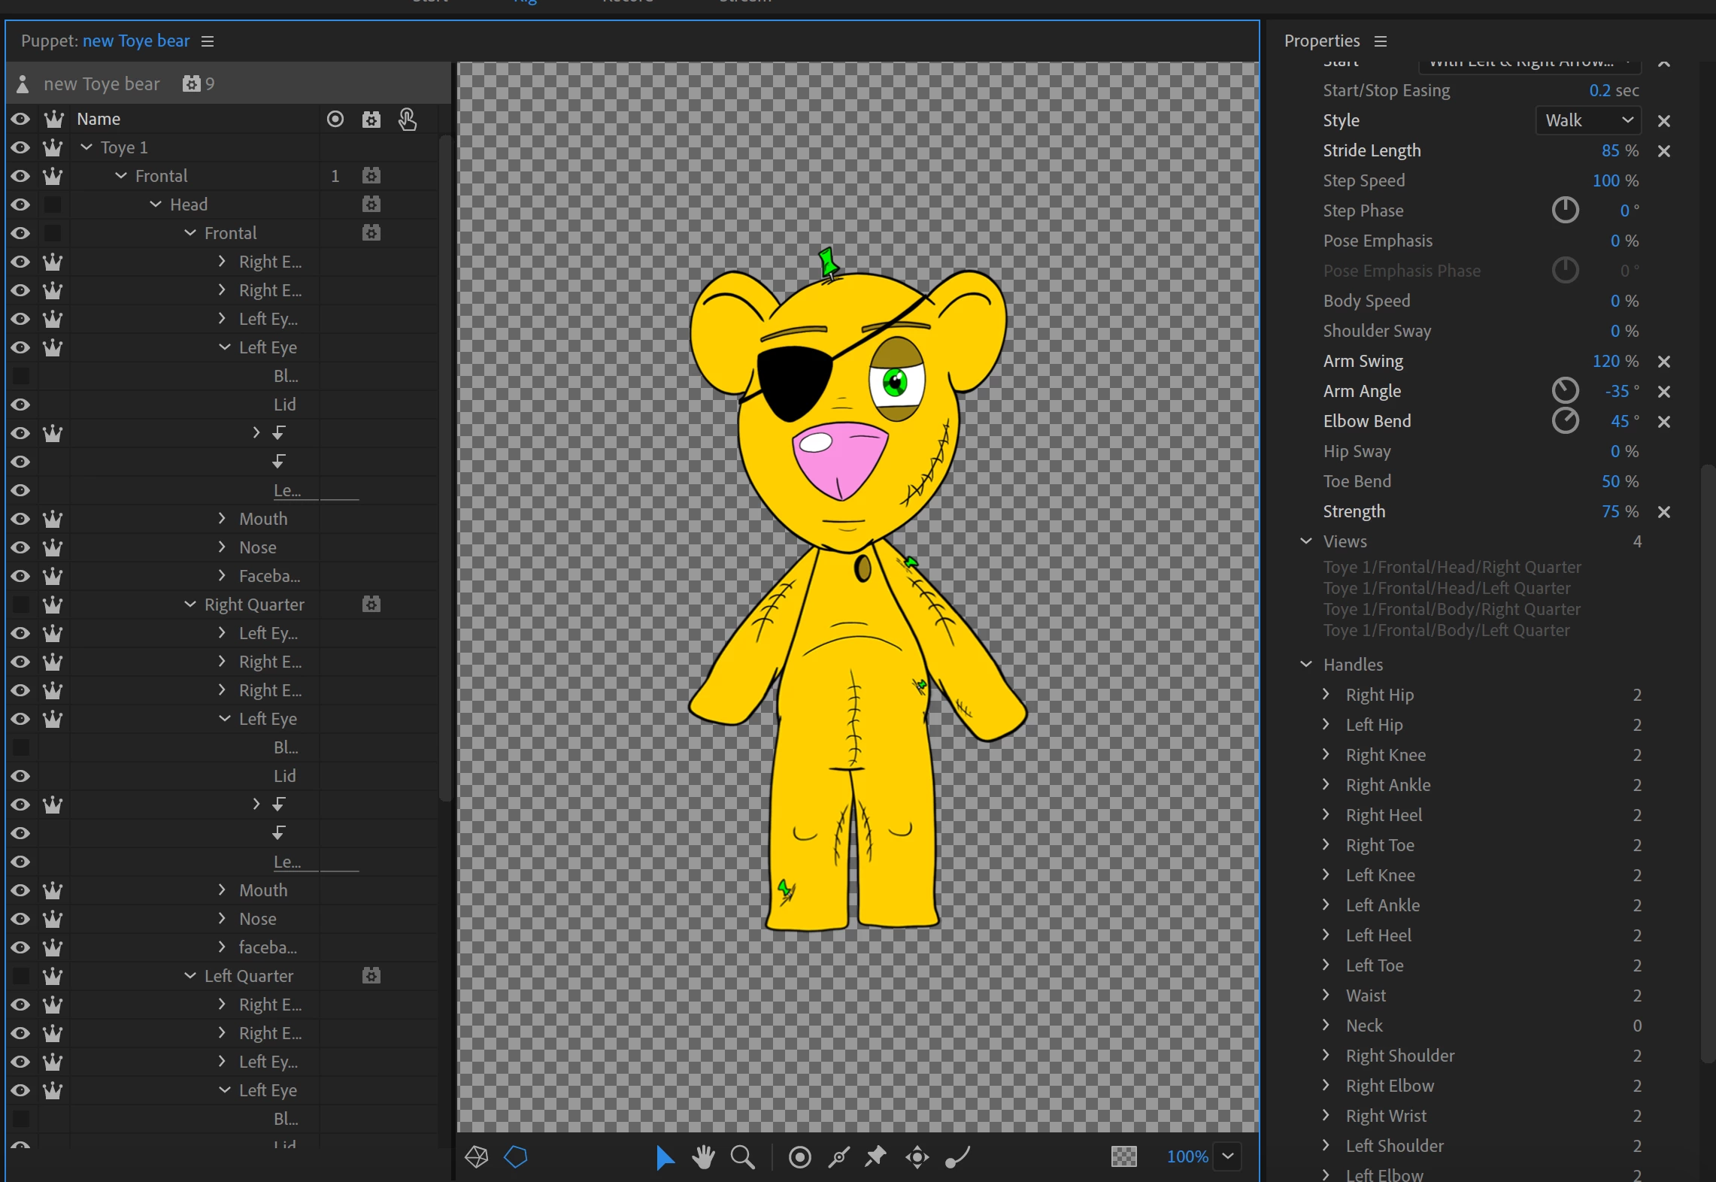The height and width of the screenshot is (1182, 1716).
Task: Toggle visibility of the Head layer
Action: [x=20, y=205]
